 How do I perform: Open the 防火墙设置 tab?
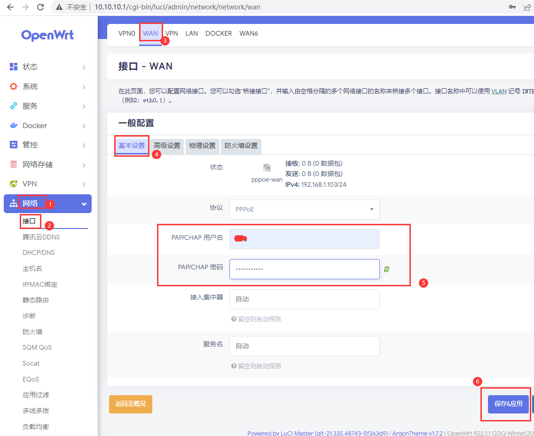click(241, 146)
